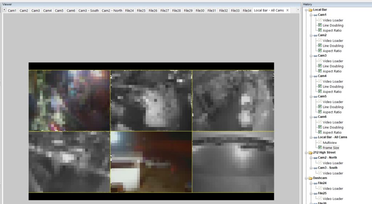Select 'Video Loader' under Cam3 - South

333,173
